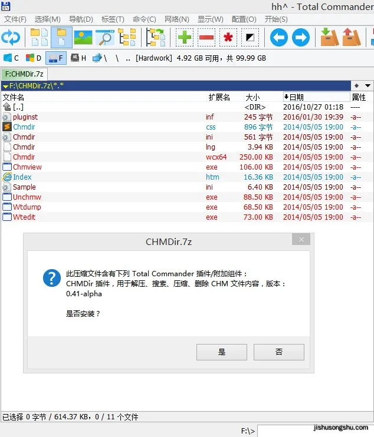Go forward with right arrow icon
374x437 pixels.
301,37
